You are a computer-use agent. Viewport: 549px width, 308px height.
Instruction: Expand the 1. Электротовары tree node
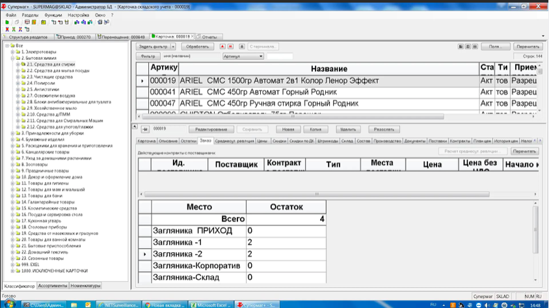(x=13, y=52)
